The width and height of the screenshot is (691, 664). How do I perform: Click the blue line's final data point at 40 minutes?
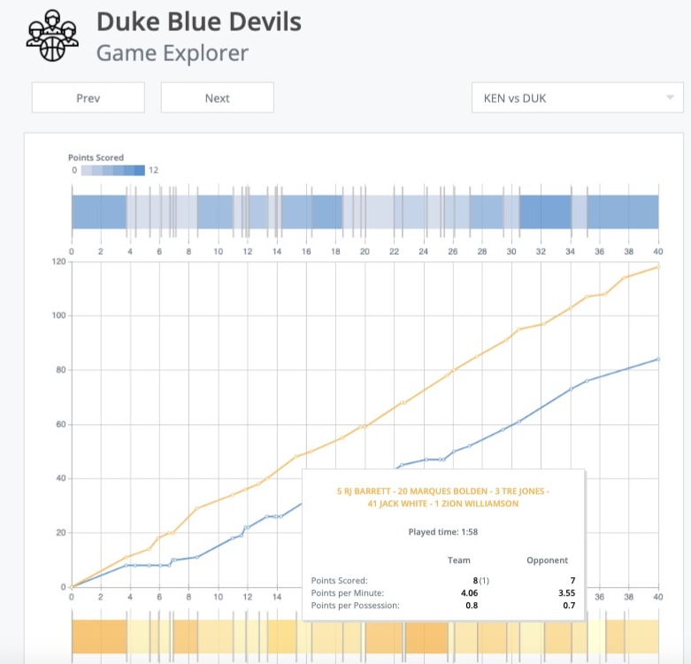tap(658, 359)
